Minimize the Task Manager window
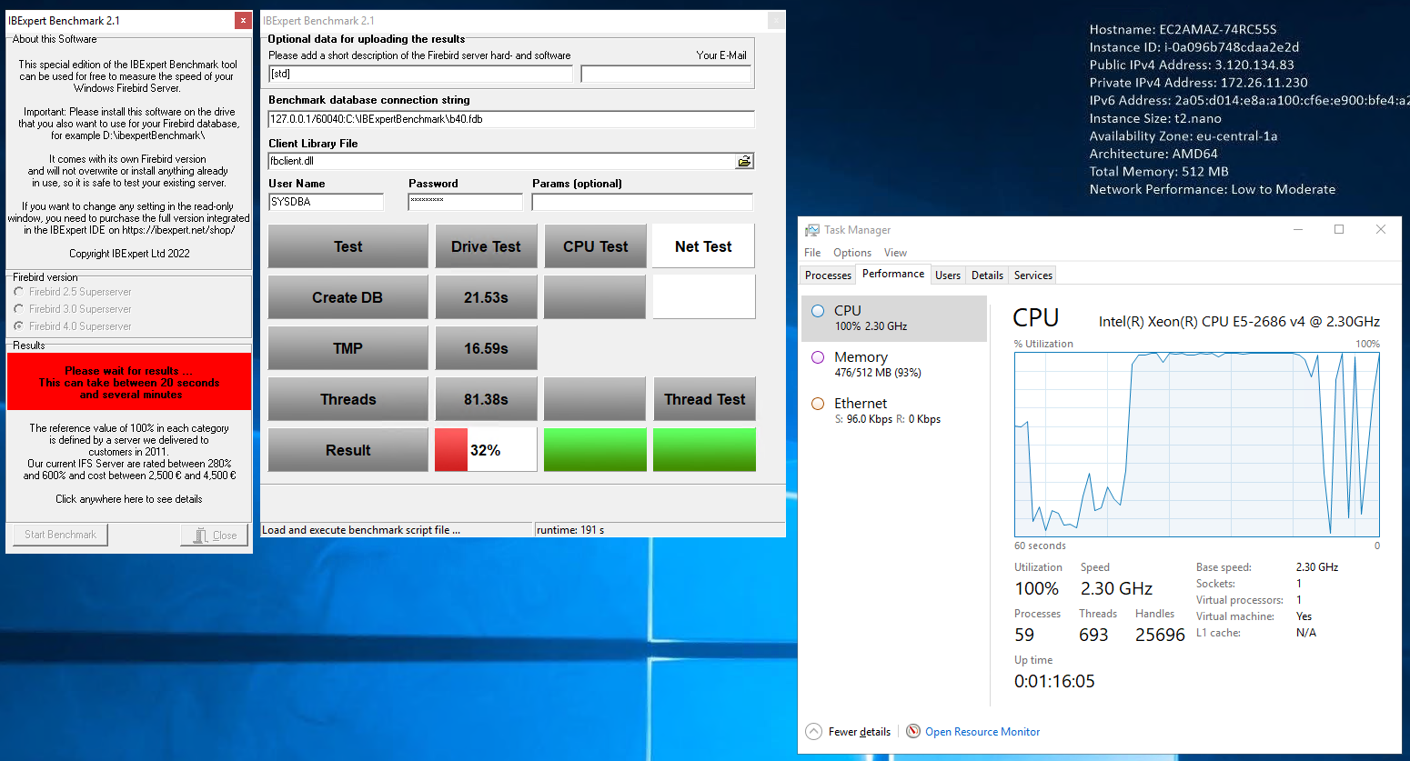The height and width of the screenshot is (761, 1410). pos(1298,229)
